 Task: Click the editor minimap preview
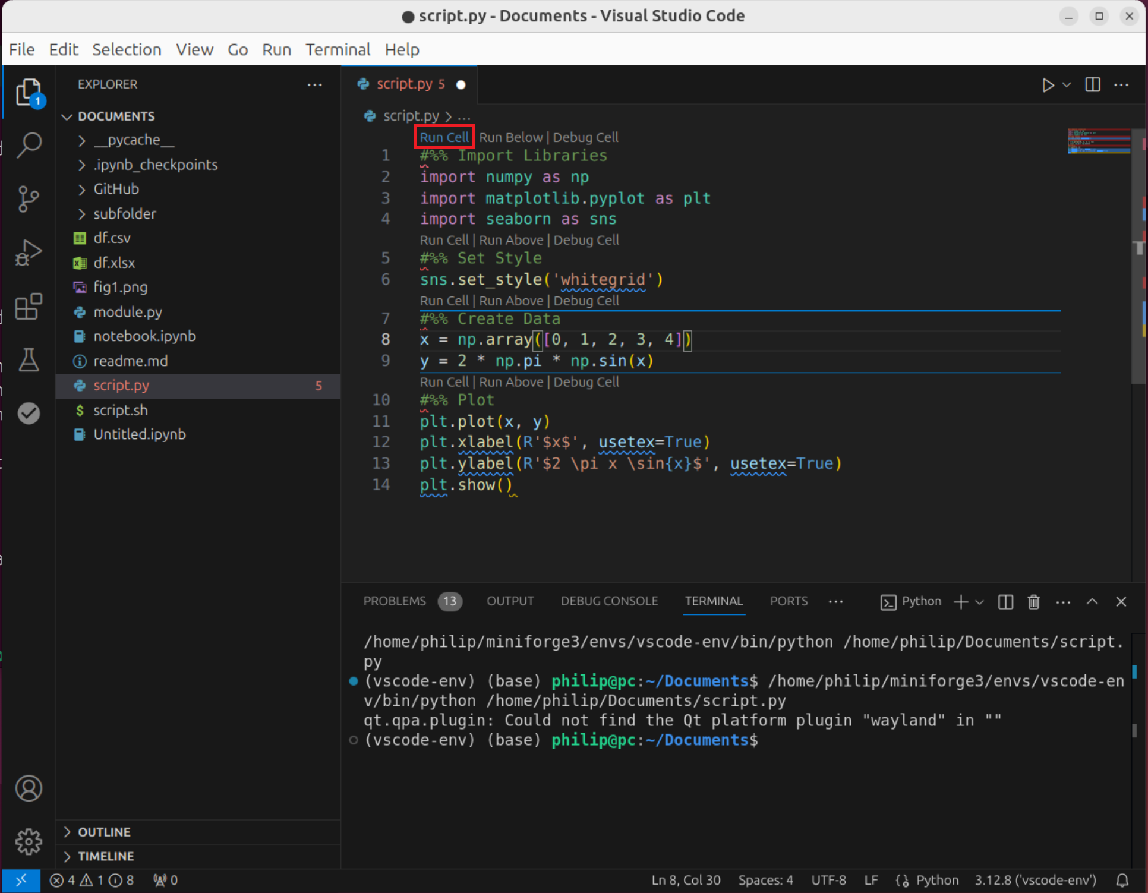(1098, 141)
